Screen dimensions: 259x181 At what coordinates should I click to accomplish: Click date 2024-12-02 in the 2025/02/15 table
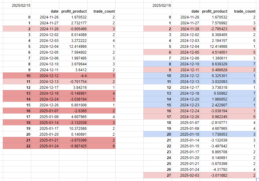(x=45, y=35)
